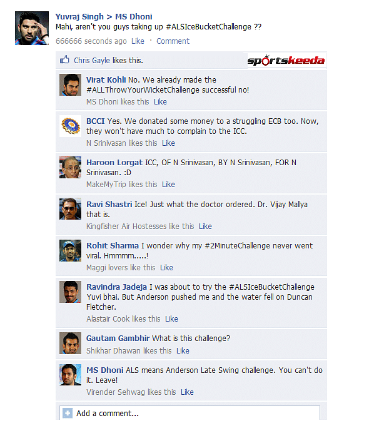
Task: Open Virat Kohli's avatar thumbnail
Action: click(x=70, y=85)
